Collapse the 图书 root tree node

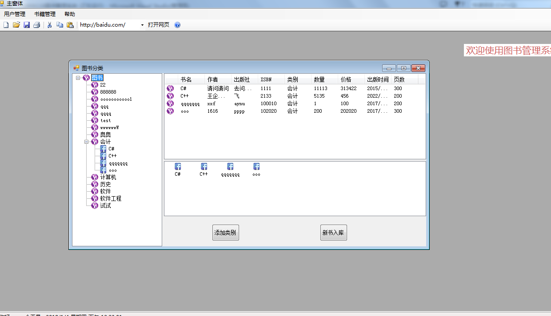click(78, 78)
